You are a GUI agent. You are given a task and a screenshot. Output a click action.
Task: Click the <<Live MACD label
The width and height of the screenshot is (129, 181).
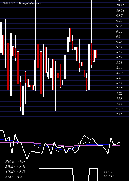click(109, 174)
